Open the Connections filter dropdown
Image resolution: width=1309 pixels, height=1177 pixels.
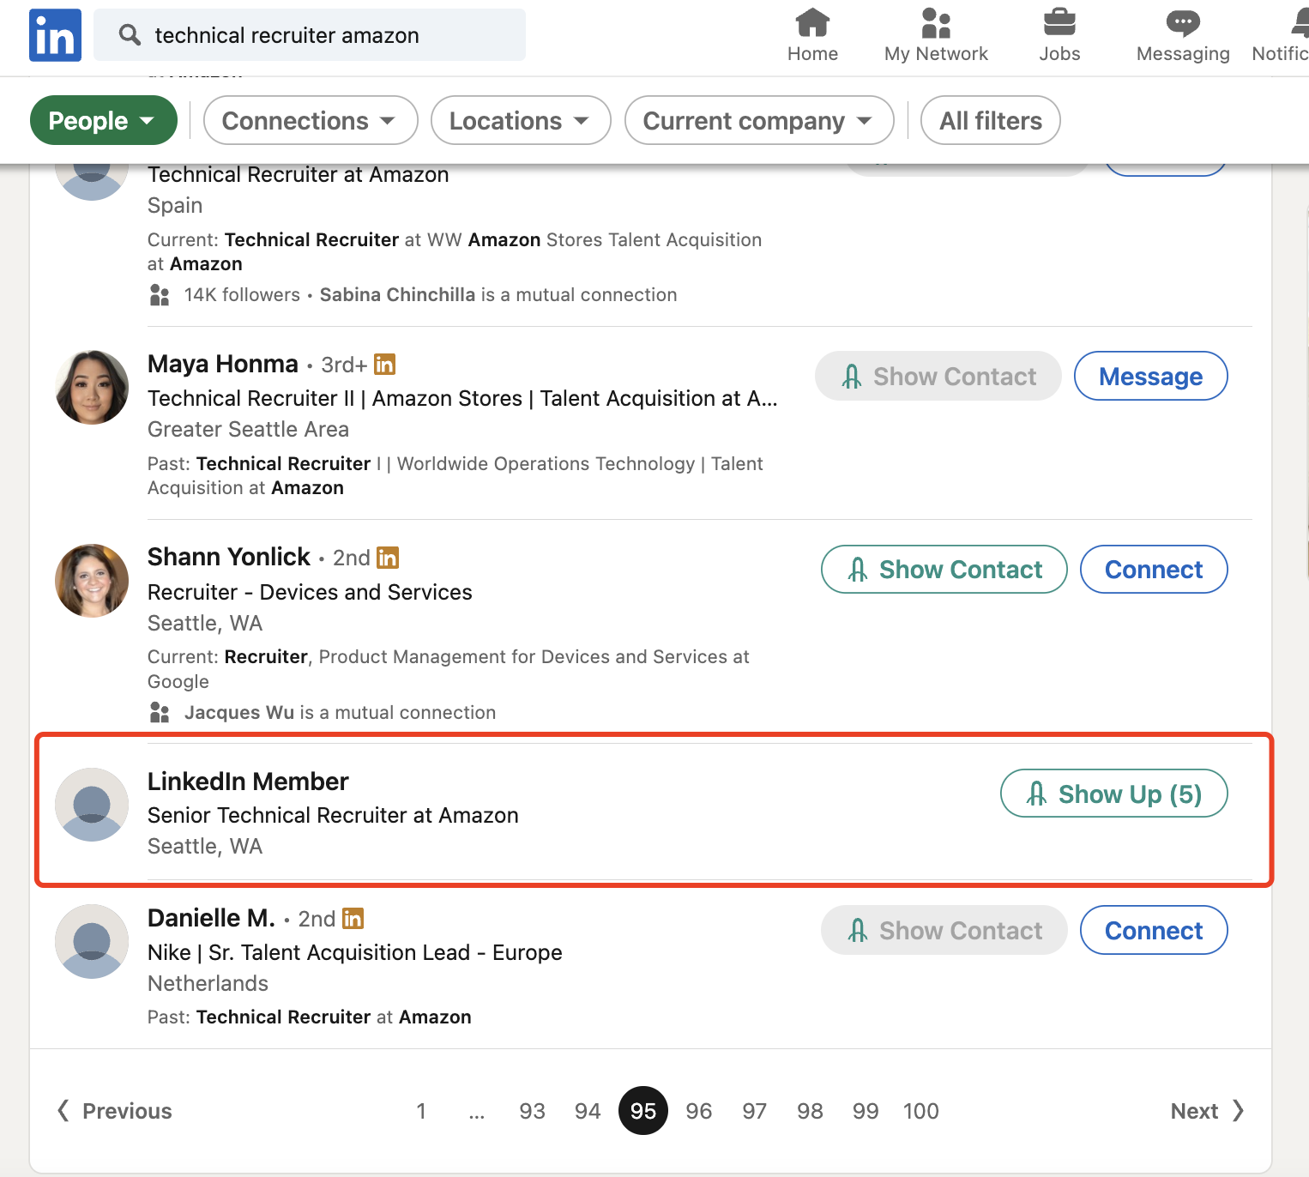point(310,121)
